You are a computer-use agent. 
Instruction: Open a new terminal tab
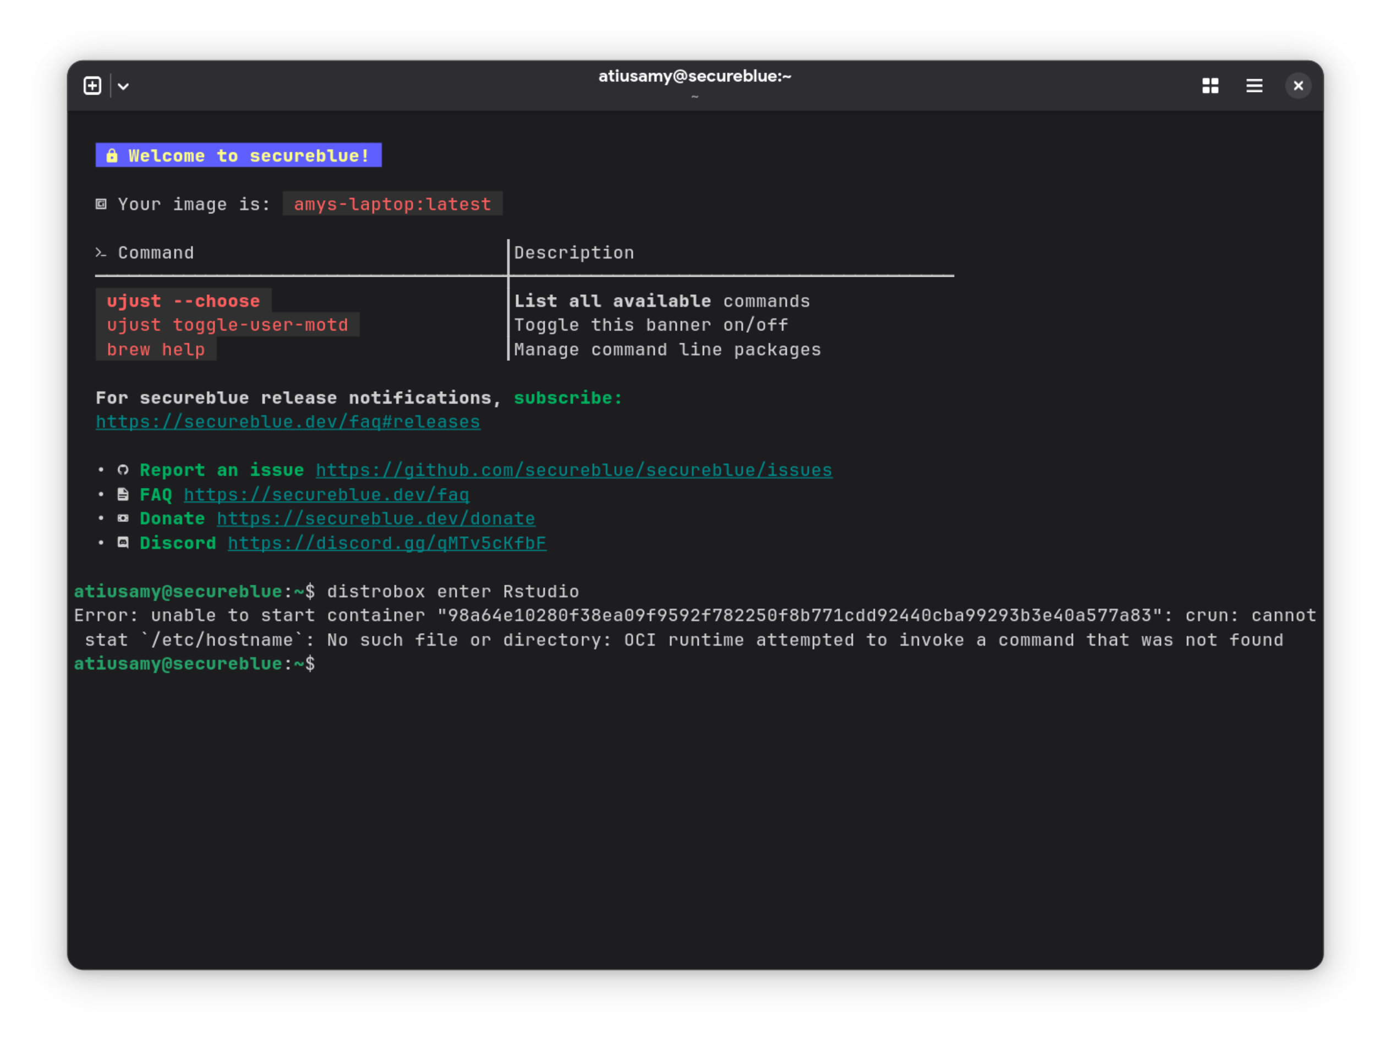92,85
